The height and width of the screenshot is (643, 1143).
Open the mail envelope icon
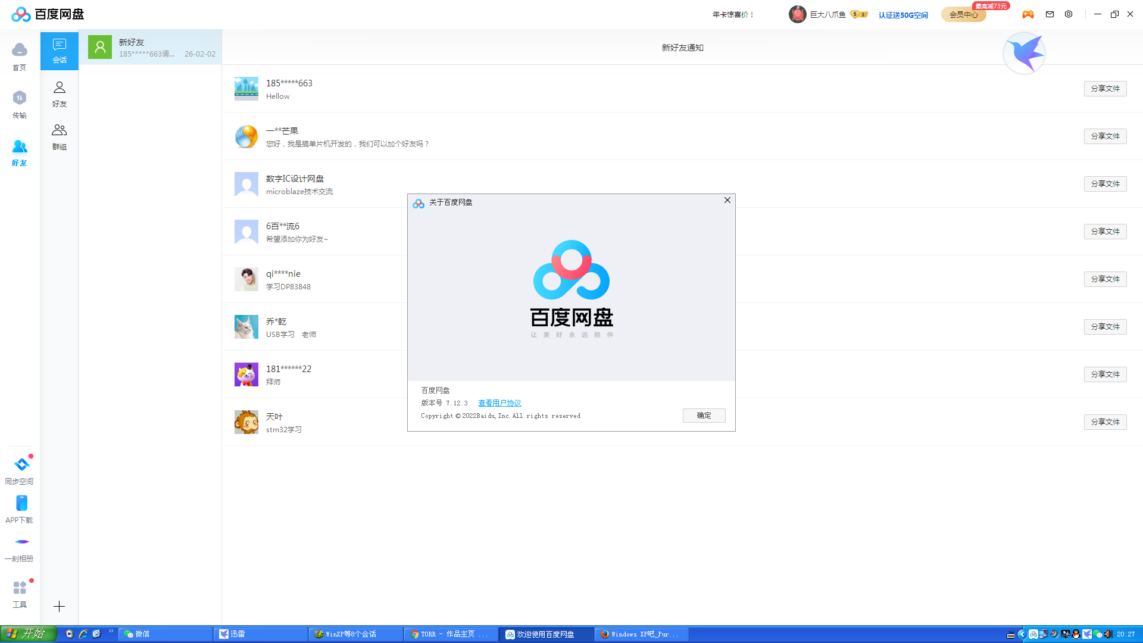coord(1050,14)
